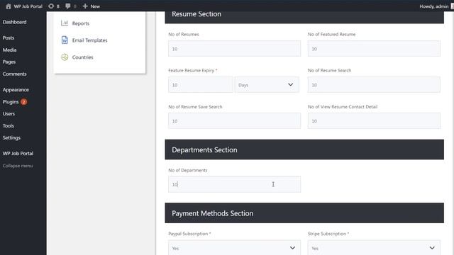Open the Reports link
454x255 pixels.
coord(81,23)
